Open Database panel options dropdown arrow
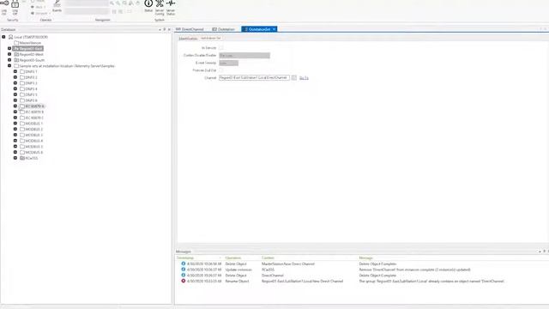549x309 pixels. coord(160,29)
